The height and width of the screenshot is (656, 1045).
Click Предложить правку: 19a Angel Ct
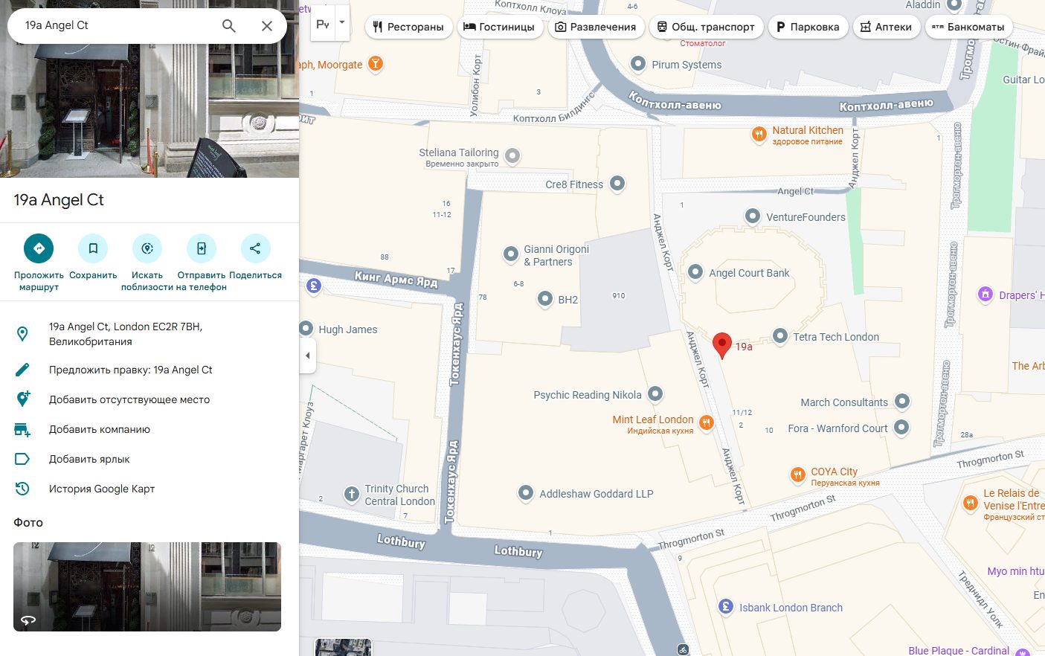coord(149,370)
